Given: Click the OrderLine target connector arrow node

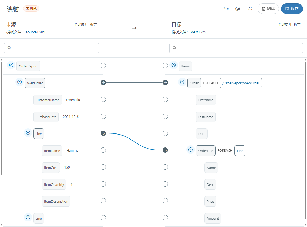Looking at the screenshot, I should [165, 150].
